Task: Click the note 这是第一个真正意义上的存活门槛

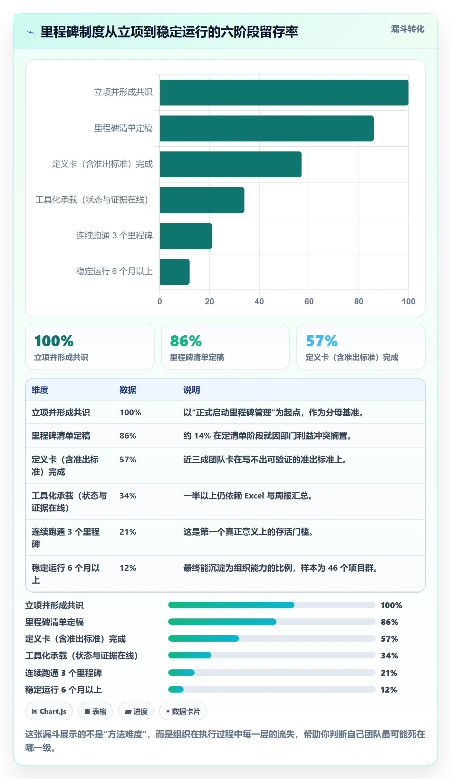Action: [248, 532]
